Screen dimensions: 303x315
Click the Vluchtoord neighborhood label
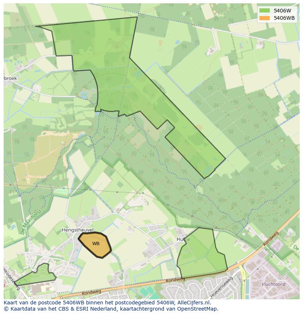[x=273, y=284]
